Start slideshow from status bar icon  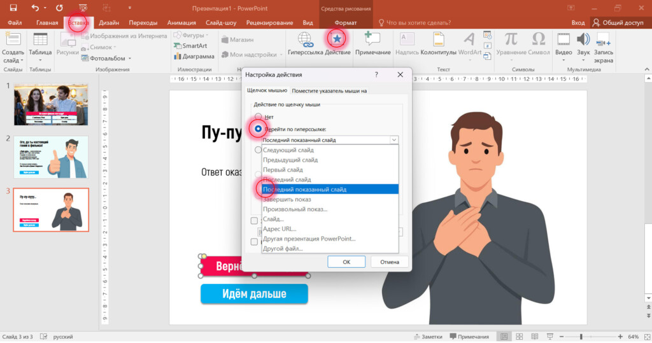[551, 336]
